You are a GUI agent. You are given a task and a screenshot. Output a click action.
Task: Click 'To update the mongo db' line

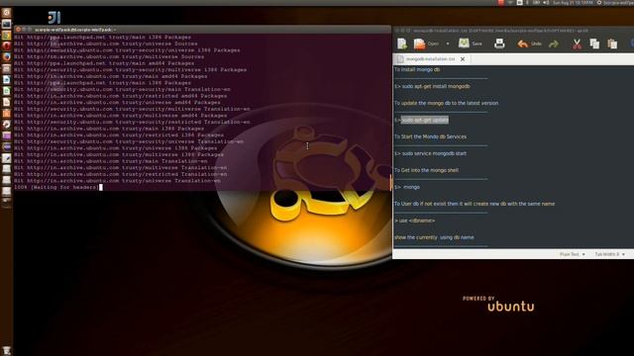(446, 103)
